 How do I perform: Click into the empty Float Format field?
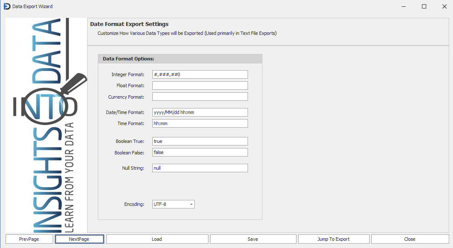[200, 86]
